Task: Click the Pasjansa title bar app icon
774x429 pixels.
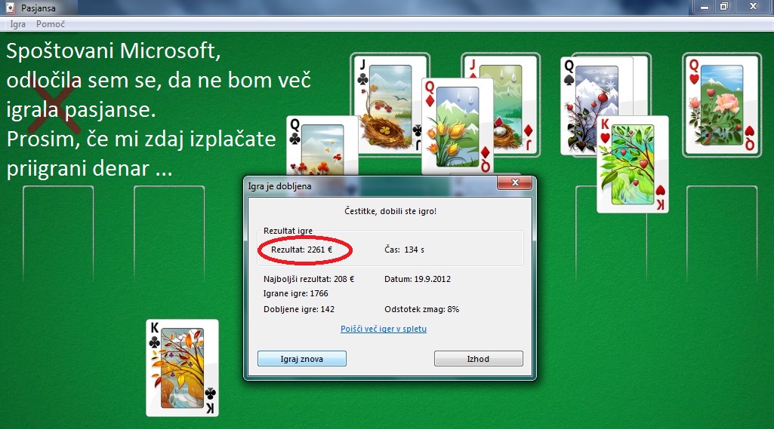Action: tap(11, 8)
